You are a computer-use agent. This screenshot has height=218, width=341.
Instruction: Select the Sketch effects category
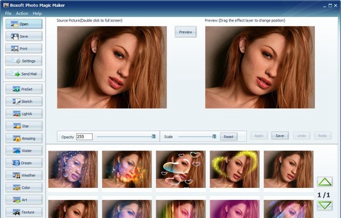(24, 102)
